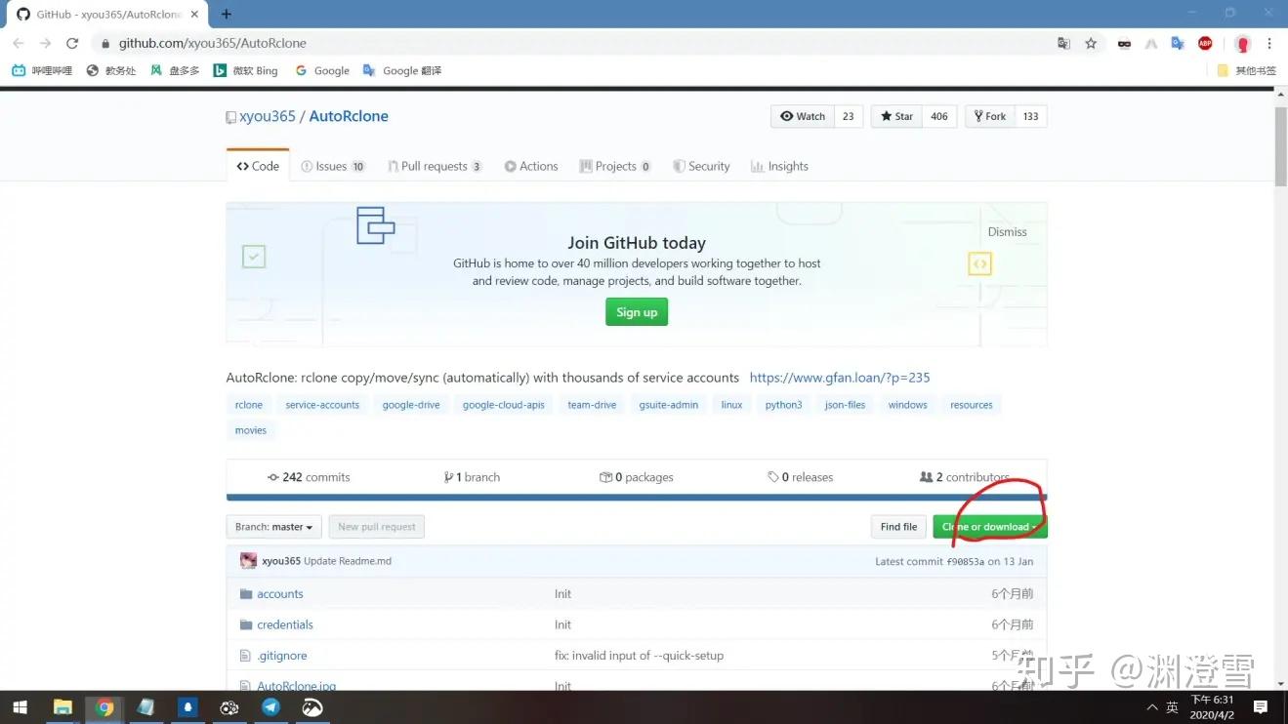This screenshot has height=724, width=1288.
Task: View the 133 forks count
Action: click(1030, 116)
